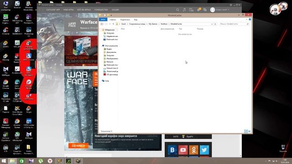Open the Файл tab in Explorer
Image resolution: width=292 pixels, height=164 pixels.
(103, 20)
